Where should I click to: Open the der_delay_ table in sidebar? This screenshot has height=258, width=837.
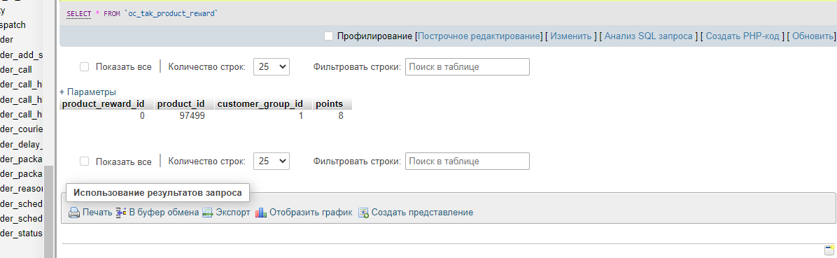pos(22,144)
